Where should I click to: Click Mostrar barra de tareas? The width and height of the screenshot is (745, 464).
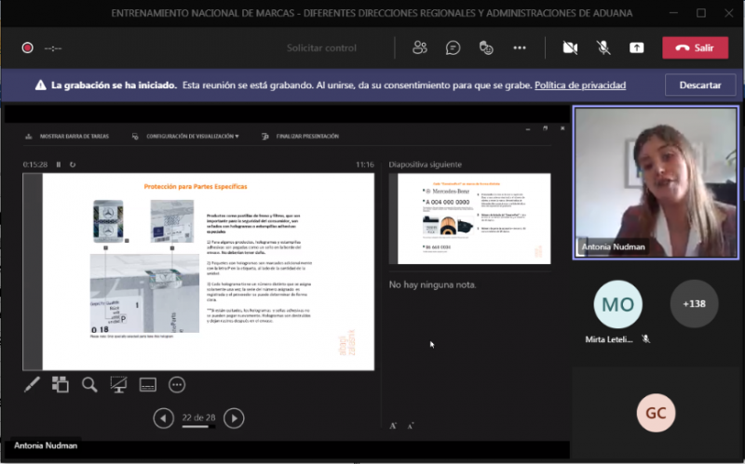pyautogui.click(x=67, y=136)
